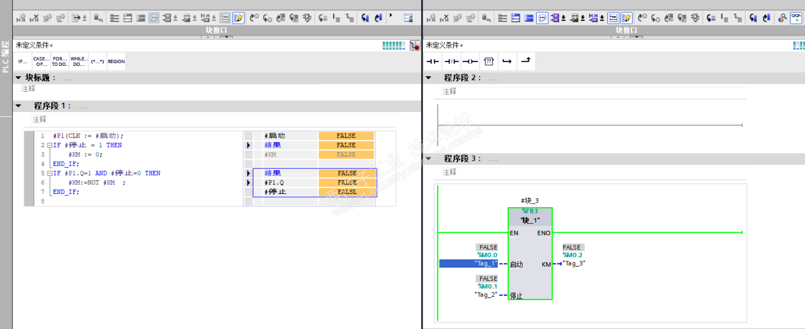Toggle favorites bar in right ladder toolbar
The width and height of the screenshot is (805, 329).
(626, 18)
